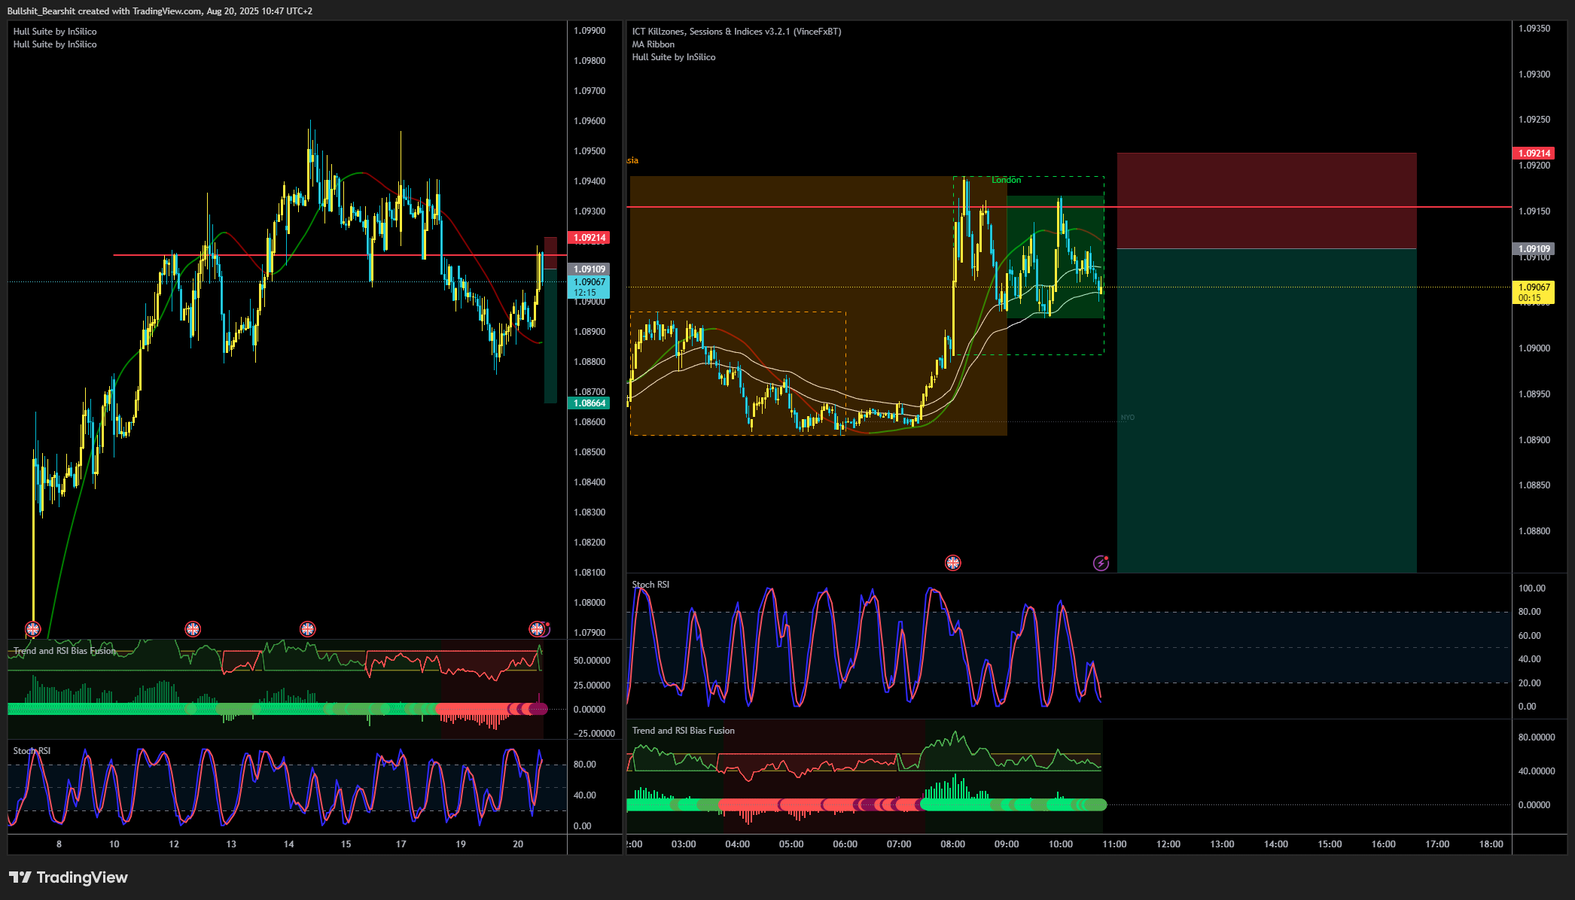Click the UK flag event icon in the right chart
Viewport: 1575px width, 900px height.
point(952,563)
